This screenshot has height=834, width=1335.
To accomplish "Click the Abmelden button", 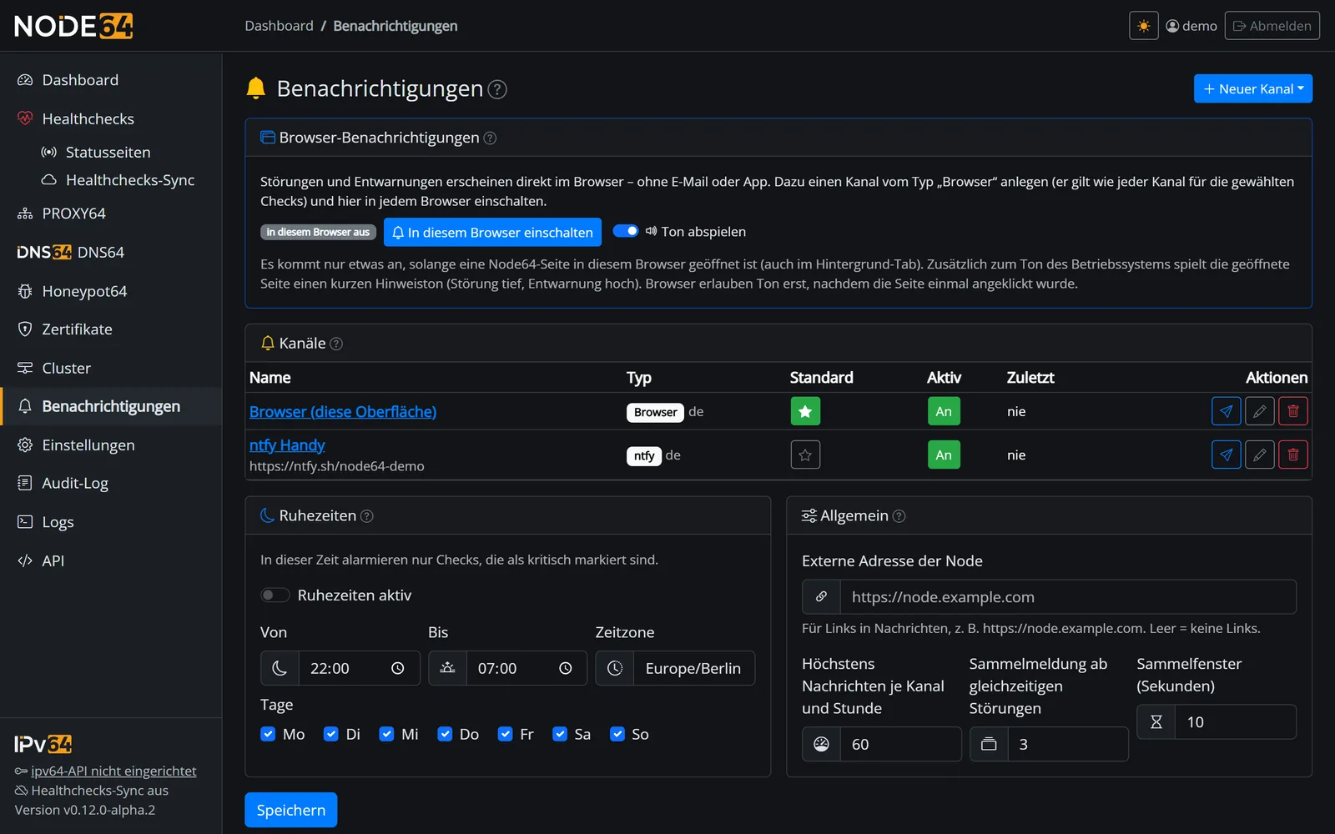I will [x=1272, y=26].
